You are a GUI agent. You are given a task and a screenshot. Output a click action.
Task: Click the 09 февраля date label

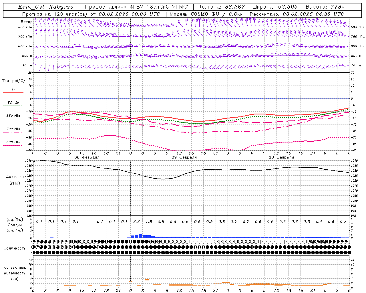(184, 157)
